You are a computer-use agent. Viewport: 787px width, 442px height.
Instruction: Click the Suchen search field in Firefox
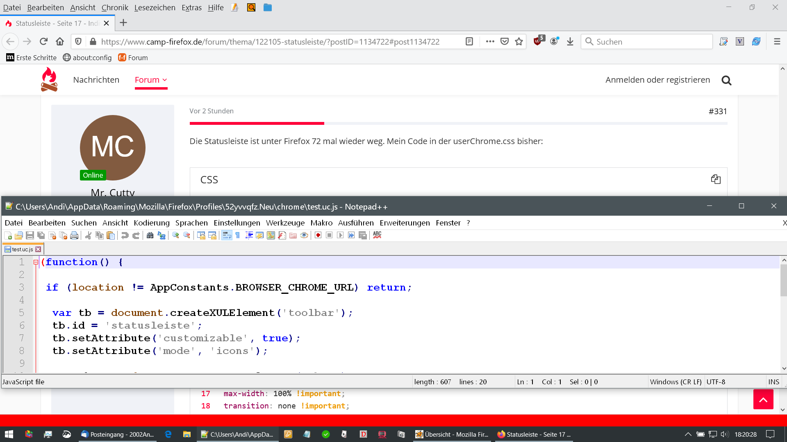pyautogui.click(x=652, y=42)
